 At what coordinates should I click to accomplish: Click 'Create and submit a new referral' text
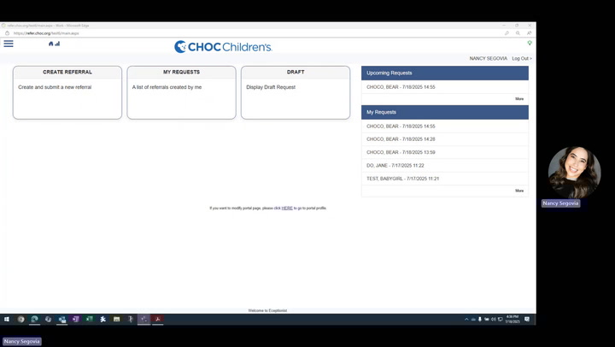pos(55,87)
